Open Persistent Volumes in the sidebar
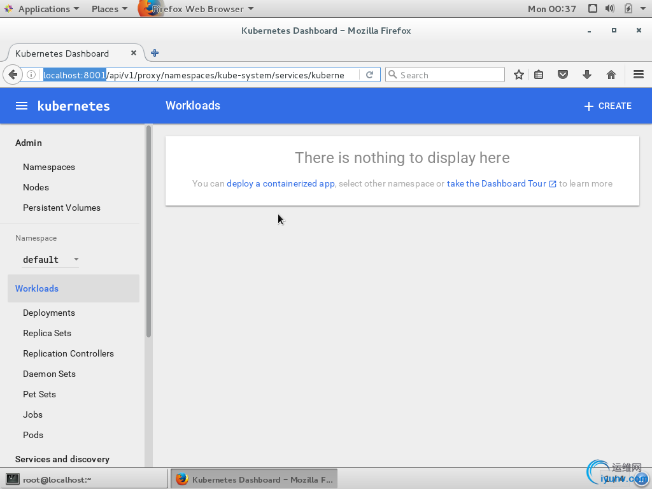Viewport: 652px width, 489px height. 62,208
